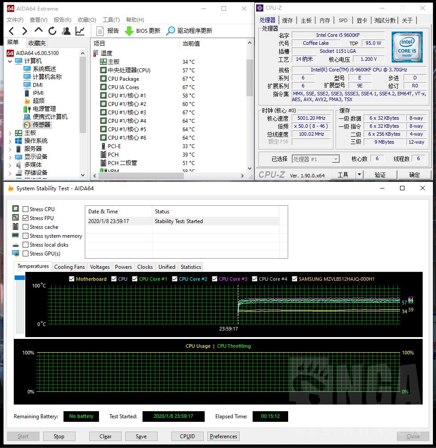Screen dimensions: 436x448
Task: Expand the 存储设备 tree node
Action: tap(10, 173)
